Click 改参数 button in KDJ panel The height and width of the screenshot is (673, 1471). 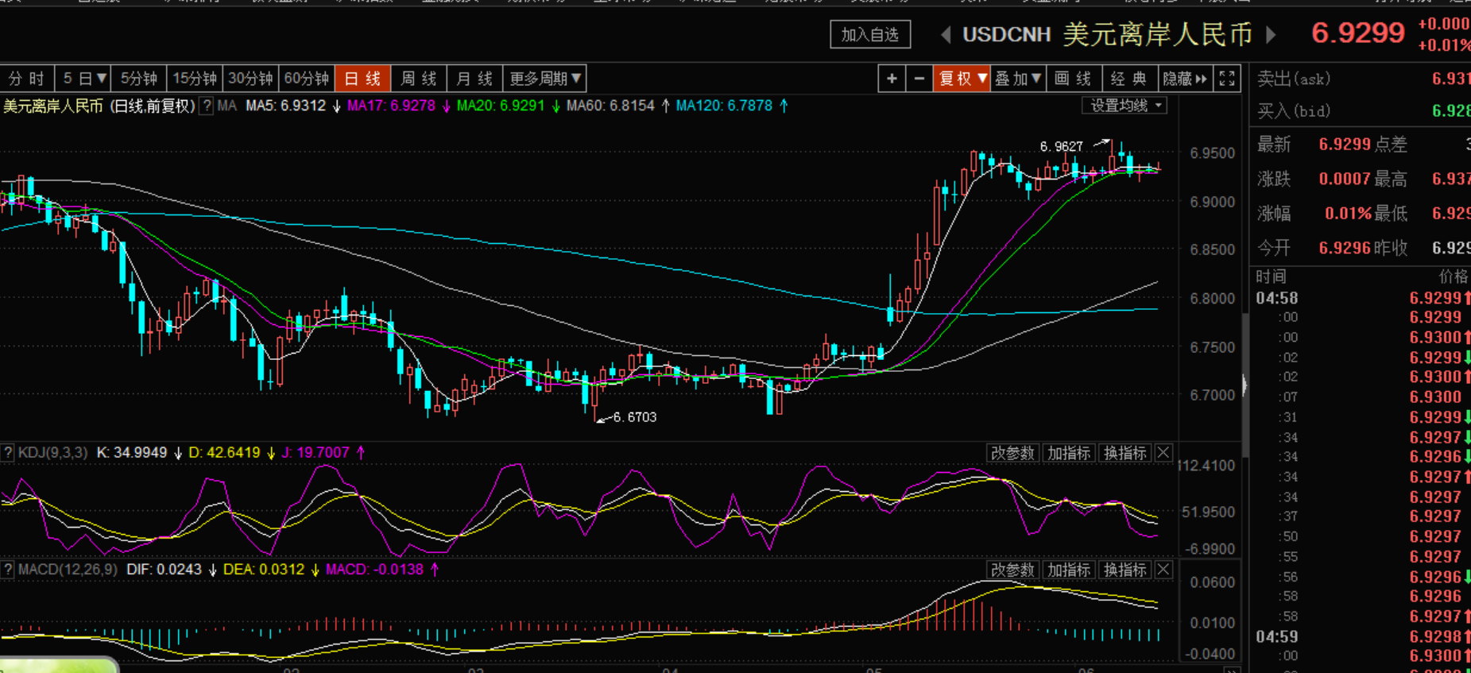[1012, 453]
